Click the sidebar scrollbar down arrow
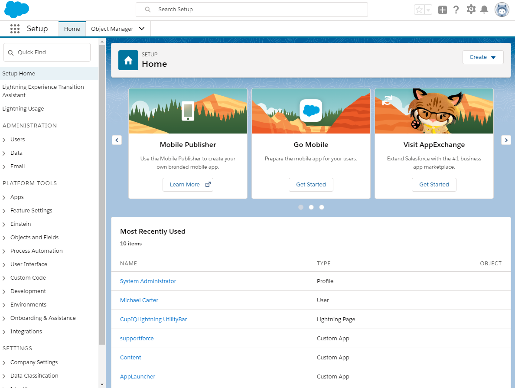 pos(102,385)
